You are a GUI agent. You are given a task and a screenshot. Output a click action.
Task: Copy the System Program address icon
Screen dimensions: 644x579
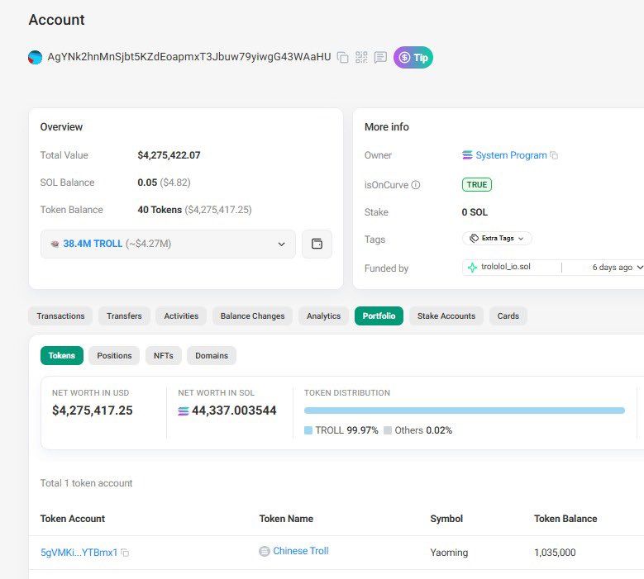coord(554,155)
